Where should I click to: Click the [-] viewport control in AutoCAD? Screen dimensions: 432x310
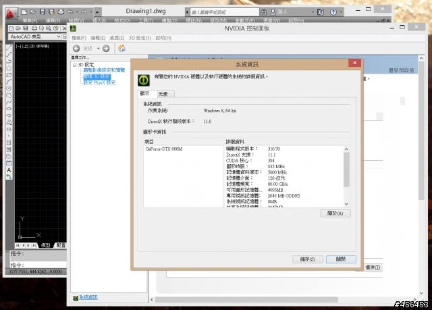coord(18,47)
